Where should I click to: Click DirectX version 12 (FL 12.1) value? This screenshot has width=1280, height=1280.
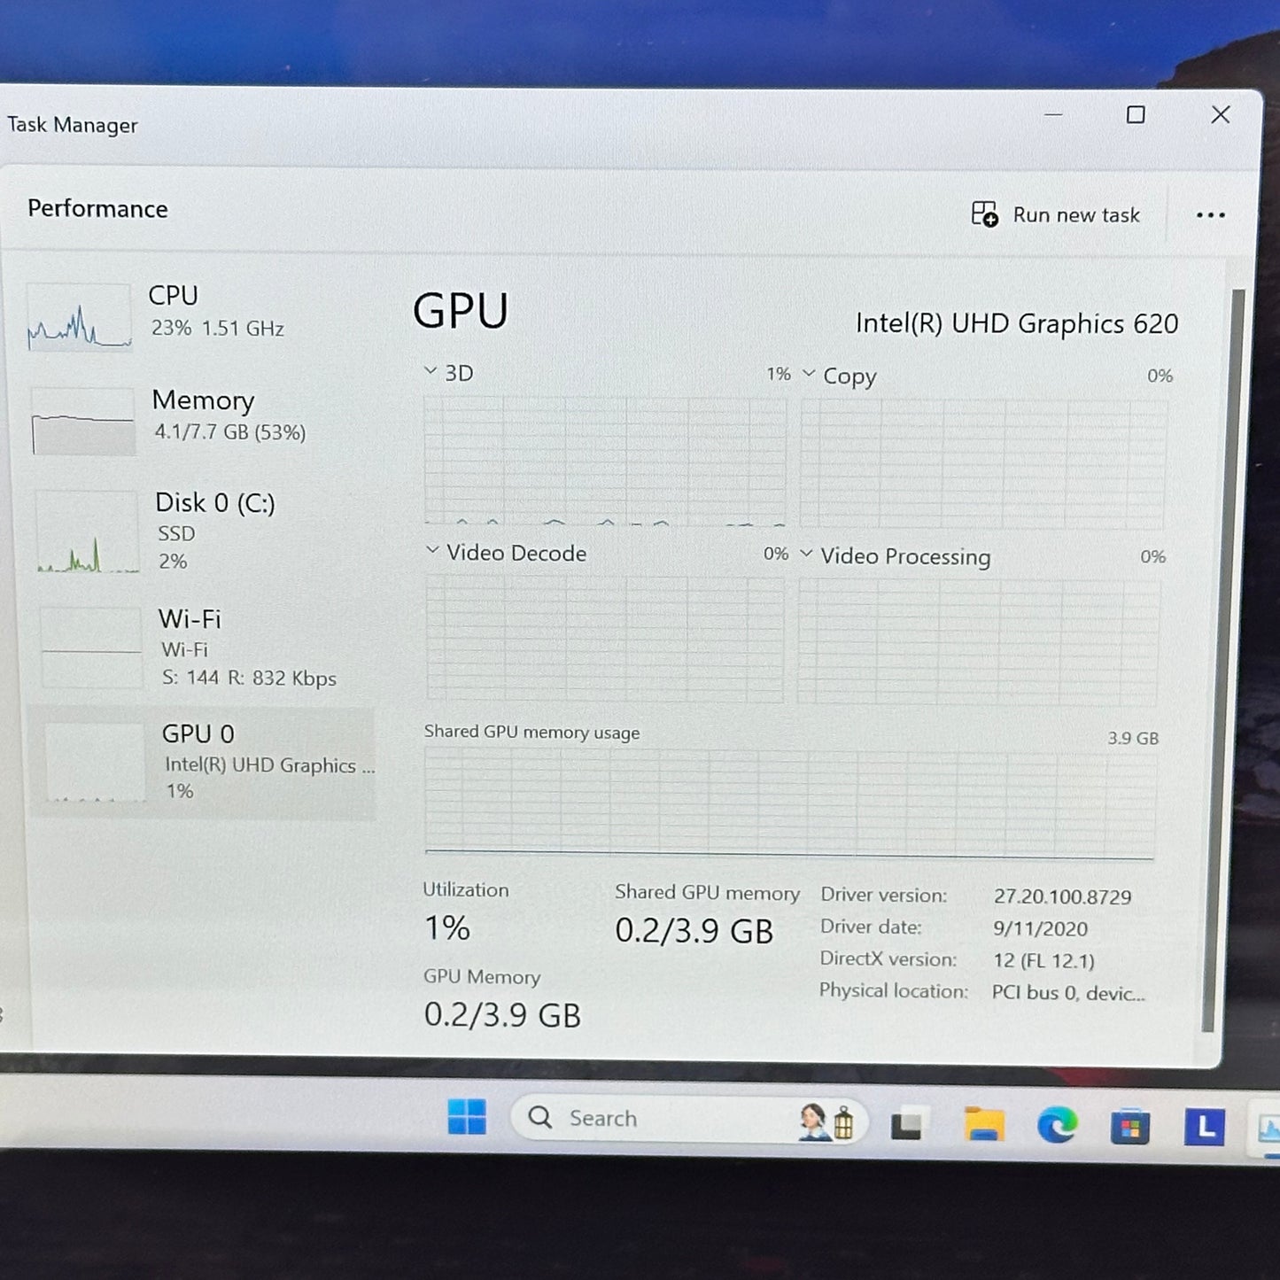pyautogui.click(x=1043, y=960)
